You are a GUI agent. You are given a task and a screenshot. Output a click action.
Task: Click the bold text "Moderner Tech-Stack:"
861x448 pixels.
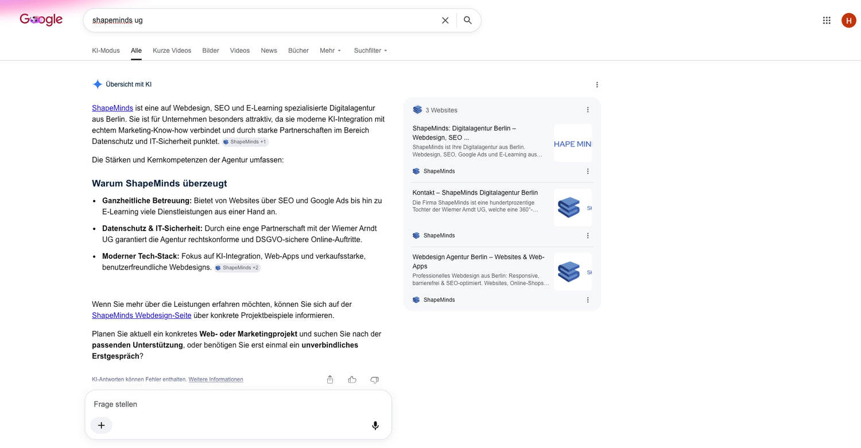click(141, 256)
